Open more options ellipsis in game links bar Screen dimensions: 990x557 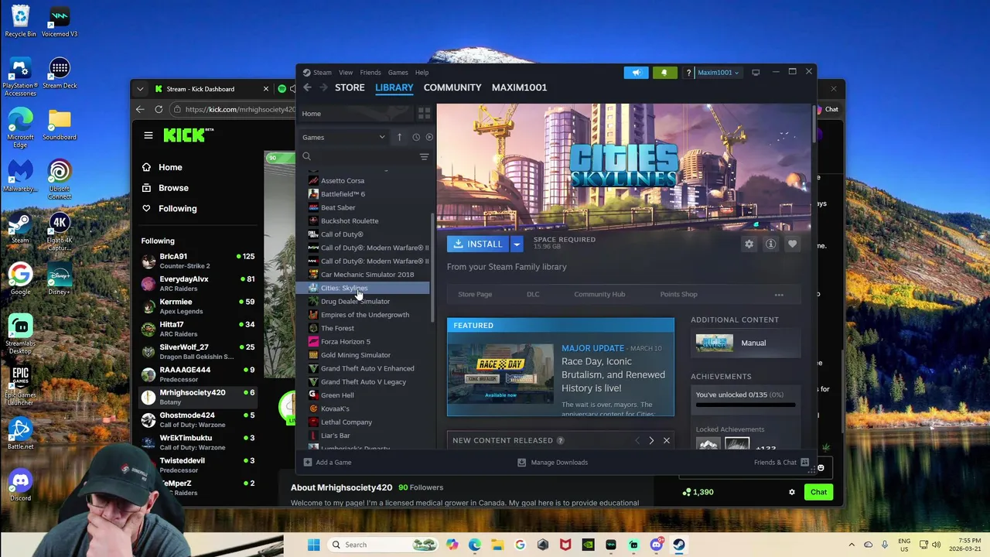click(x=779, y=295)
